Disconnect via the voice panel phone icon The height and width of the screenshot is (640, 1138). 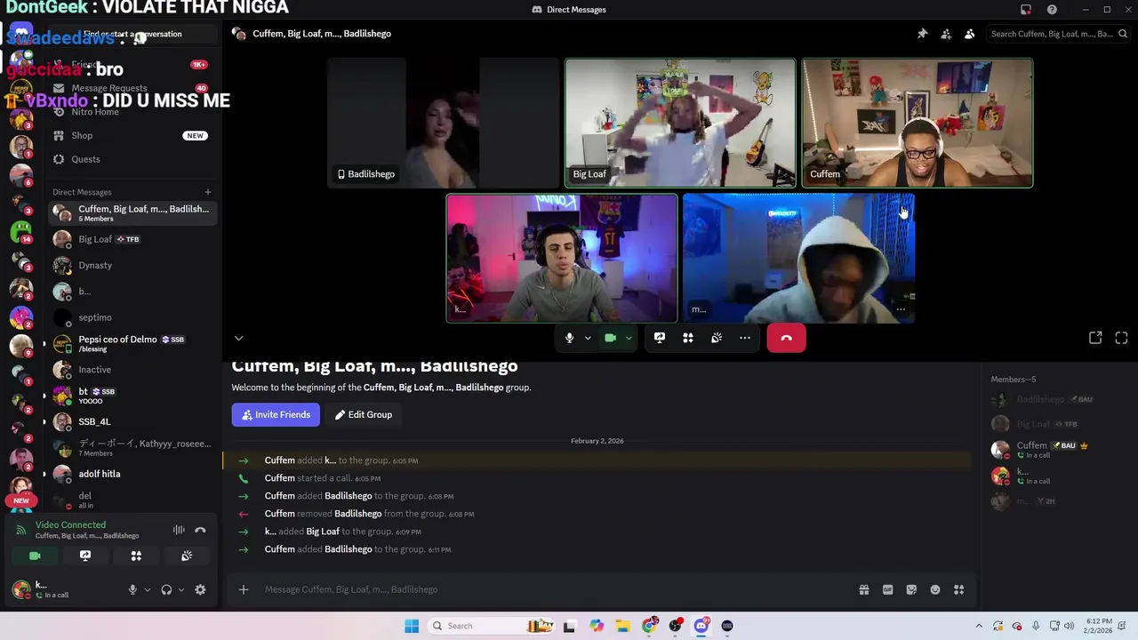(200, 530)
